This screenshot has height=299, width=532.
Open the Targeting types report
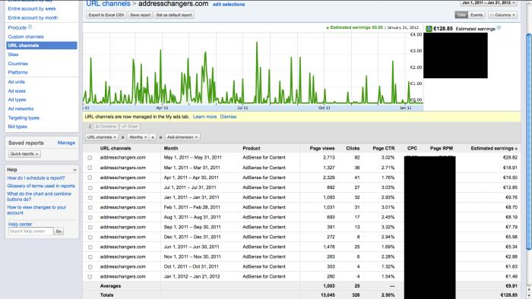click(x=24, y=118)
